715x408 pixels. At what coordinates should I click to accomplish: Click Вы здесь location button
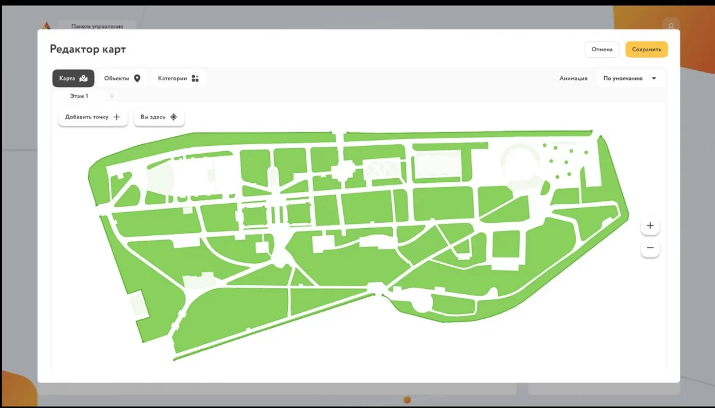pos(159,117)
